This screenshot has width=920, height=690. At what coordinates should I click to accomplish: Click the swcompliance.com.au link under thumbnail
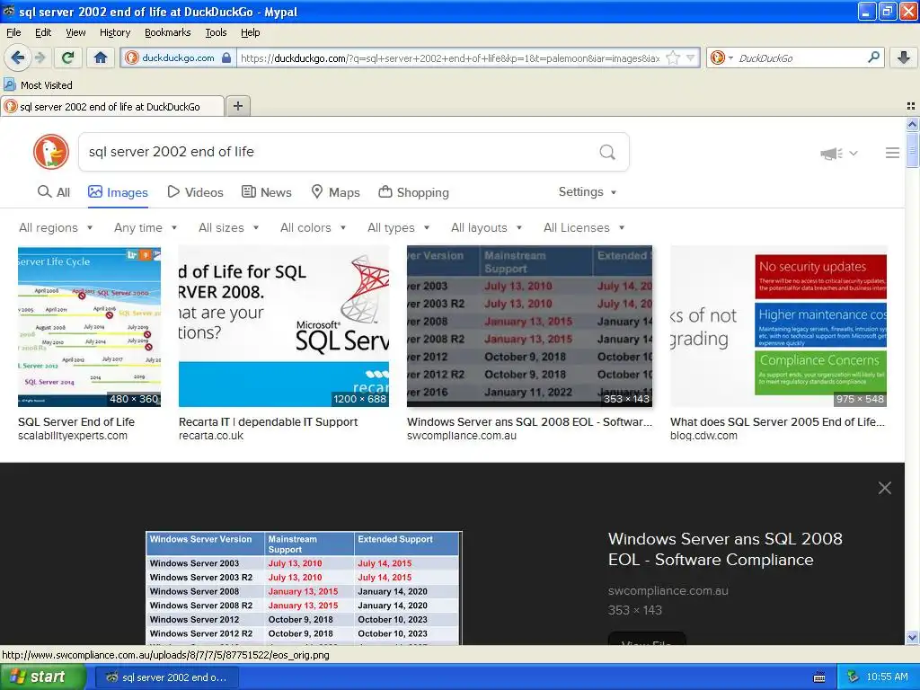pos(462,436)
